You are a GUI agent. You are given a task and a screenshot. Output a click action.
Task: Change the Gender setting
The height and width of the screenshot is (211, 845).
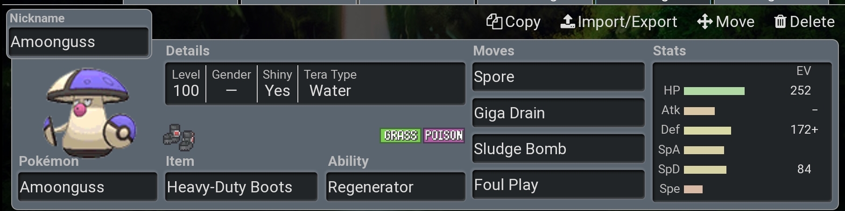(231, 84)
